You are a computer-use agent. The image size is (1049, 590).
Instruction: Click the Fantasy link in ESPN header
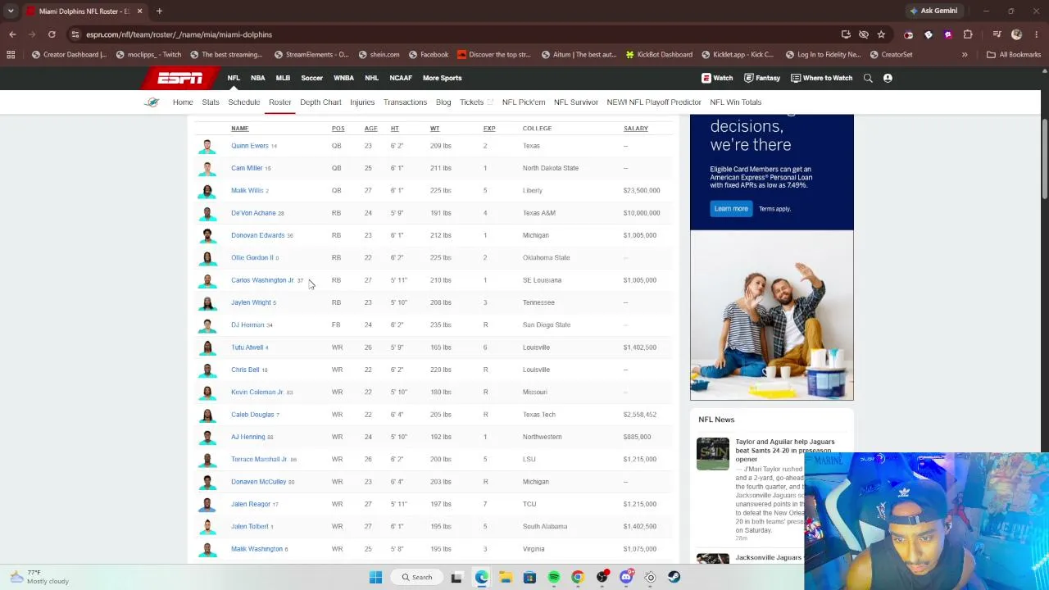tap(762, 78)
